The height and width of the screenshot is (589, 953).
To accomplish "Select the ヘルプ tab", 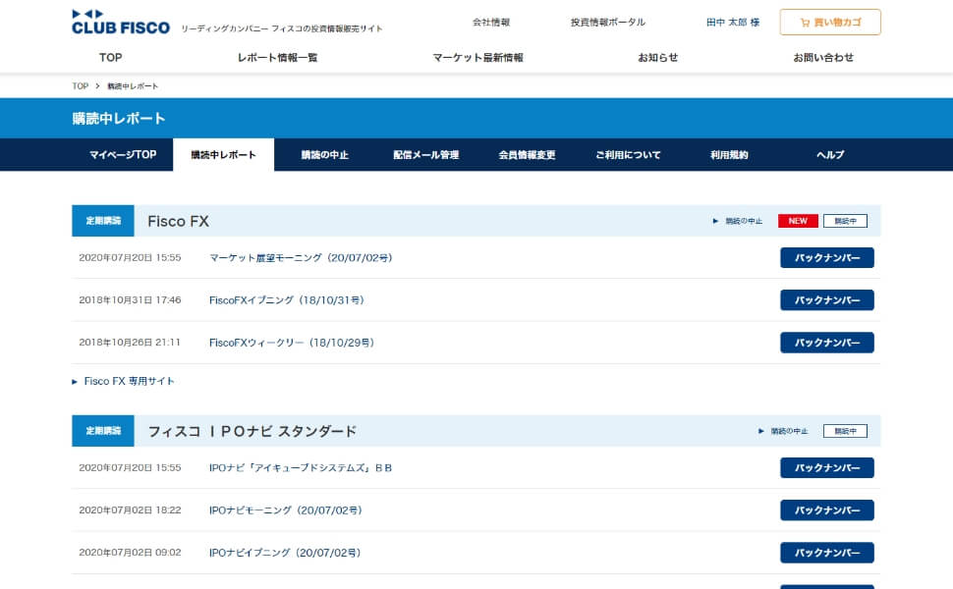I will coord(828,154).
